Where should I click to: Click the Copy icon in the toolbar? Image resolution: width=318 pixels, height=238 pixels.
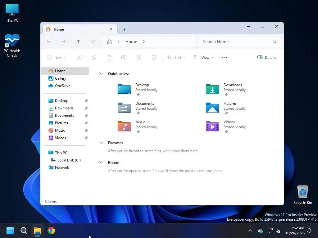(x=94, y=57)
